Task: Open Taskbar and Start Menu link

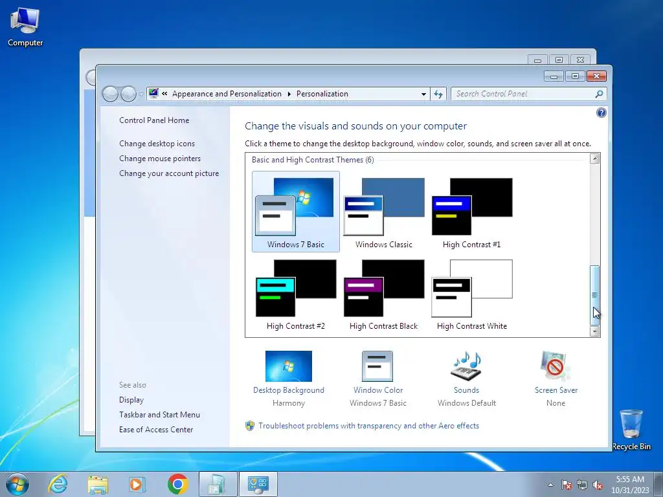Action: point(159,415)
